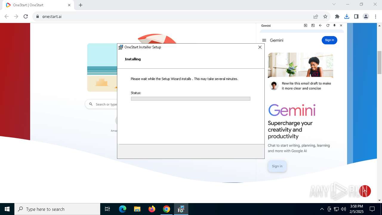Open Task View on the taskbar

click(x=107, y=209)
